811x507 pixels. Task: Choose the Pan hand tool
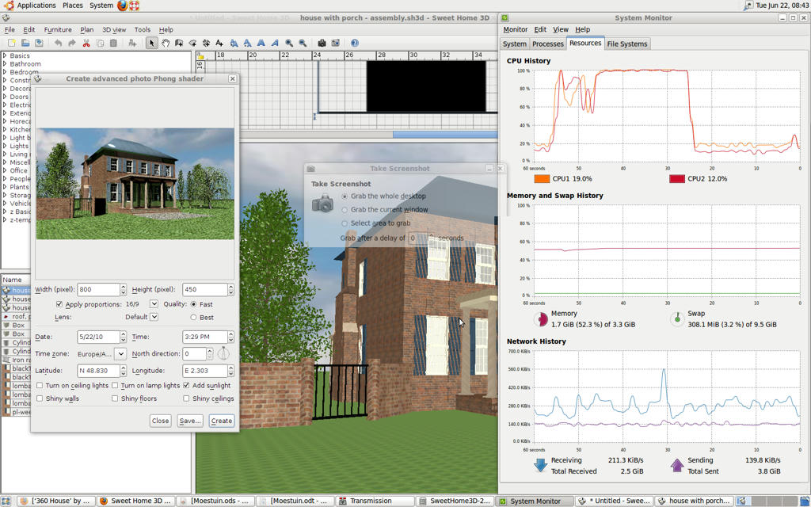(x=166, y=43)
